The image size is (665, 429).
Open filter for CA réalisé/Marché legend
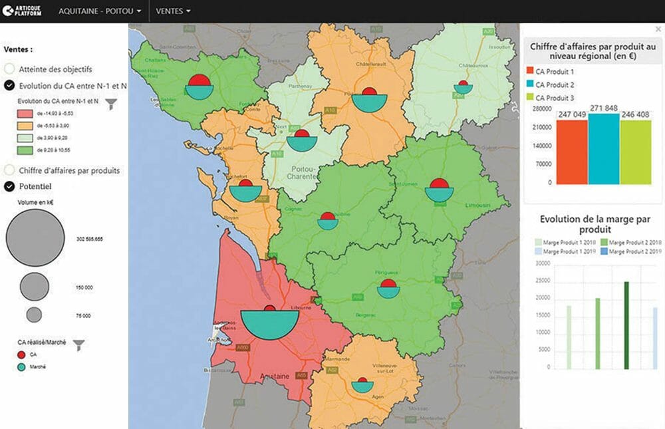tap(79, 344)
